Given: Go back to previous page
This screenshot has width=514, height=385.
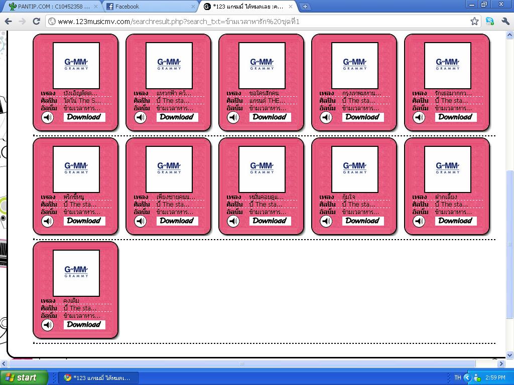Looking at the screenshot, I should click(8, 22).
